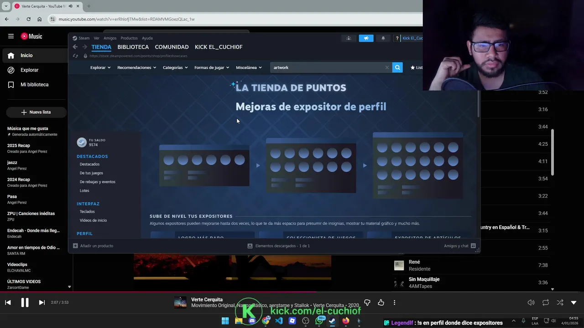Click Nueva lista button
The height and width of the screenshot is (328, 584).
tap(36, 112)
